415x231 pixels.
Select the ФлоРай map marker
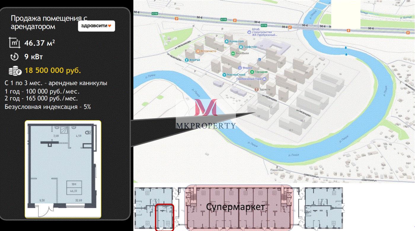click(x=186, y=60)
